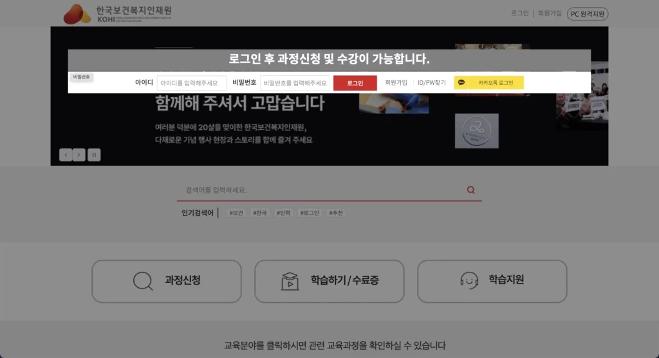The width and height of the screenshot is (659, 358).
Task: Show the next banner slide
Action: [x=79, y=155]
